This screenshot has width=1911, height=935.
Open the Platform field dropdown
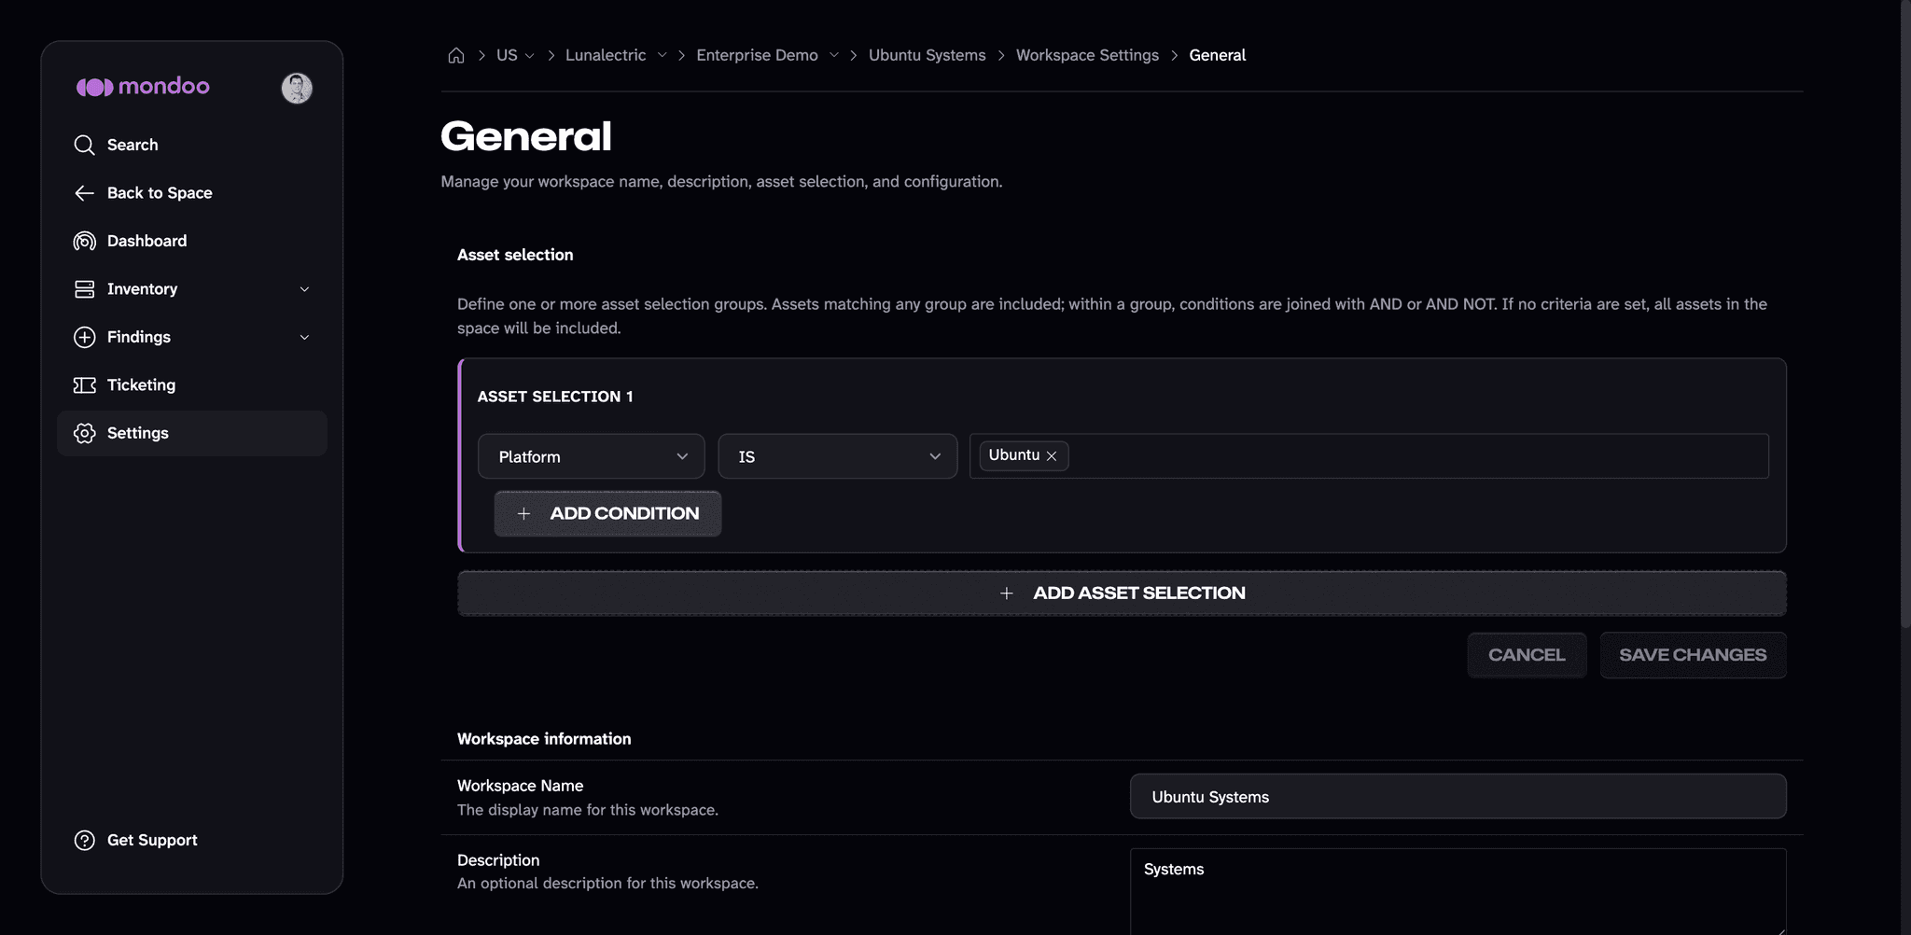[592, 456]
